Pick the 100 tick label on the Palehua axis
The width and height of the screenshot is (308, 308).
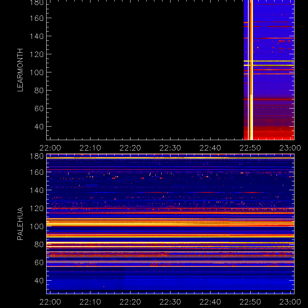click(37, 226)
